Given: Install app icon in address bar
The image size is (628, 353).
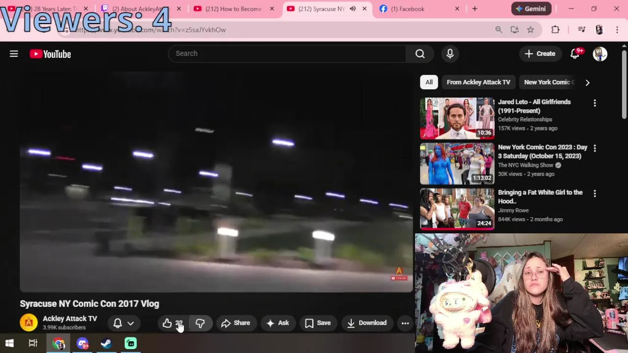Looking at the screenshot, I should (x=515, y=30).
